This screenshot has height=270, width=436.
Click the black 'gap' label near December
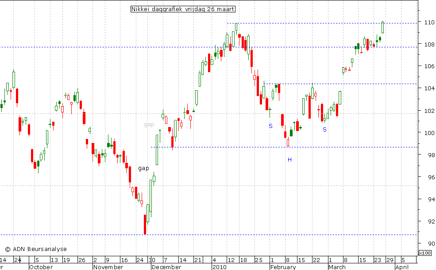143,168
